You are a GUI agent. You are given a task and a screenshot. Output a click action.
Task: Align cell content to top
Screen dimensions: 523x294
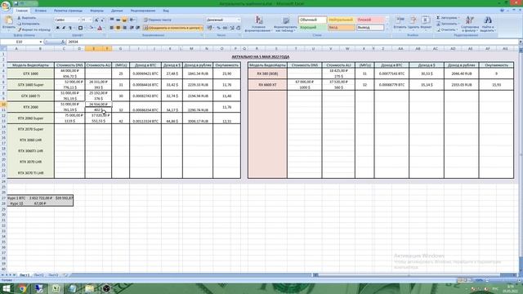[x=112, y=20]
